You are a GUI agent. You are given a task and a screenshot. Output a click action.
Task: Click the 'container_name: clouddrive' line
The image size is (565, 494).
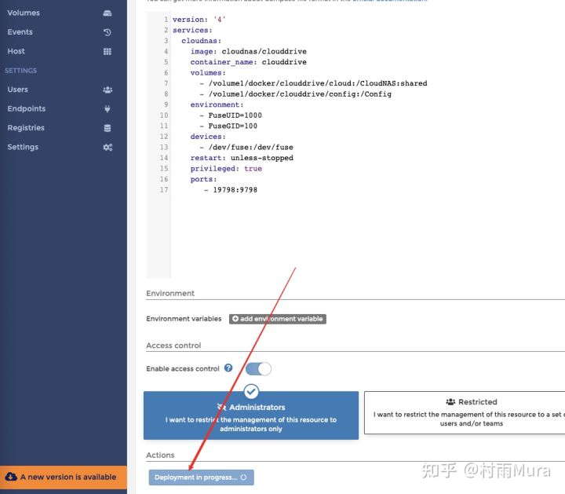248,62
